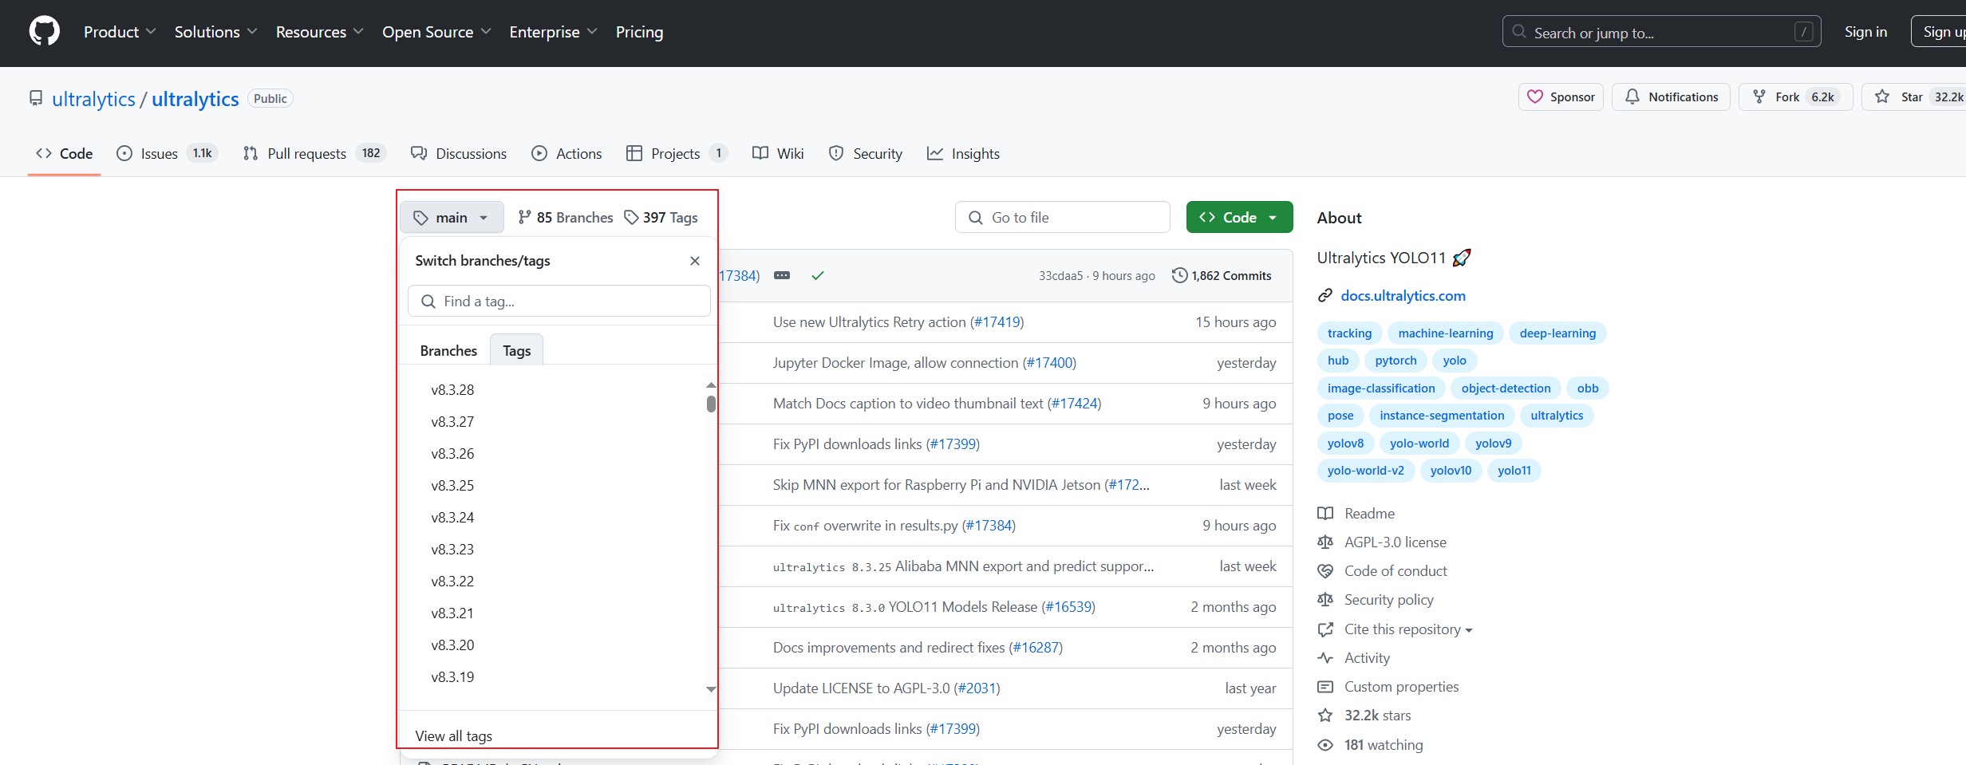Switch to the Issues tab
1966x765 pixels.
(166, 153)
